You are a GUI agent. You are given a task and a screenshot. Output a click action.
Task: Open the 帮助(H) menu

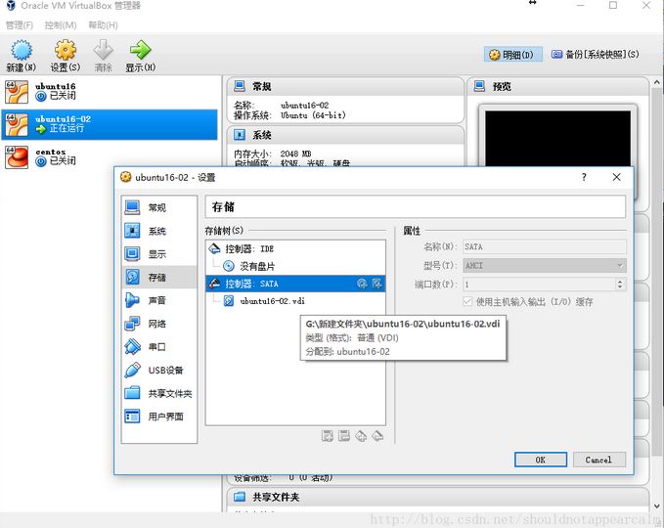[103, 25]
